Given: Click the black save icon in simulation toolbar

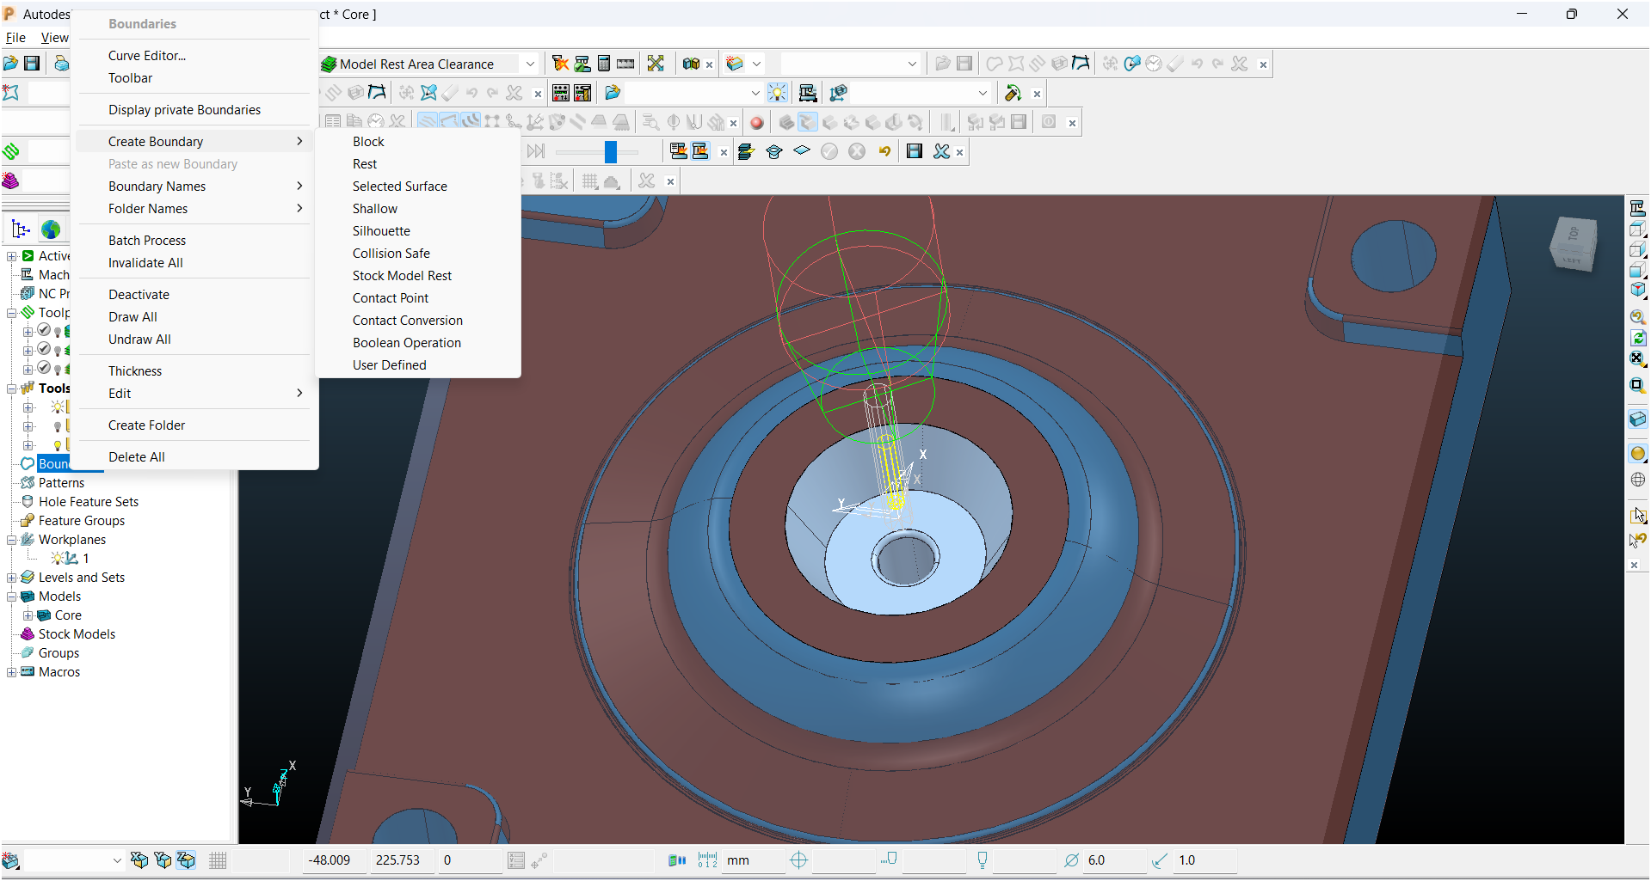Looking at the screenshot, I should coord(915,152).
